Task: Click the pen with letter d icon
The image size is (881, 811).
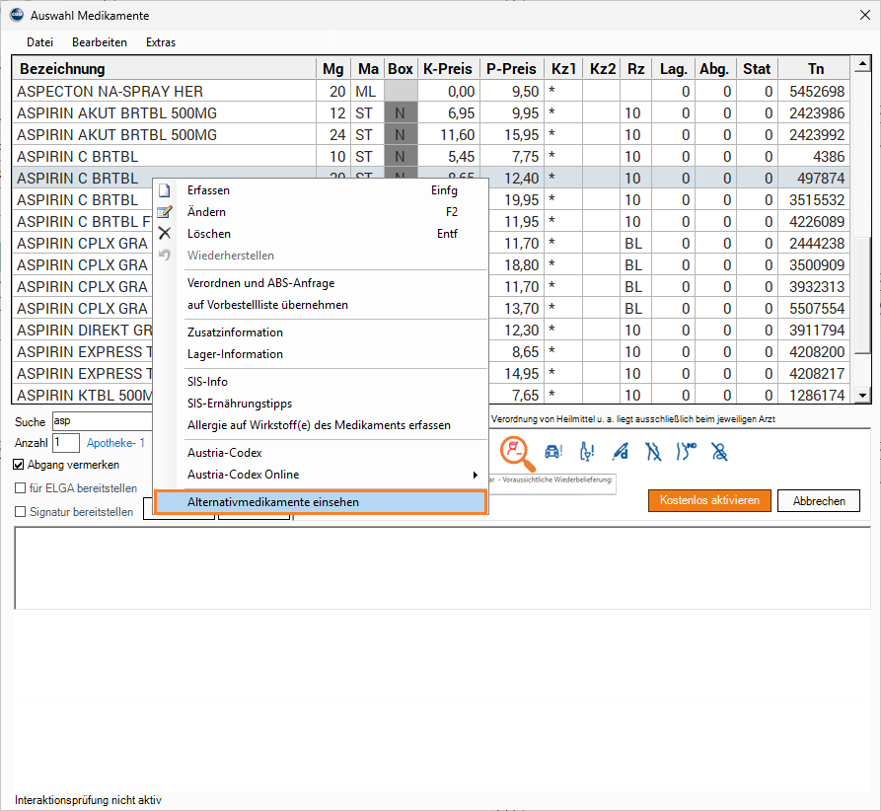Action: [x=621, y=452]
